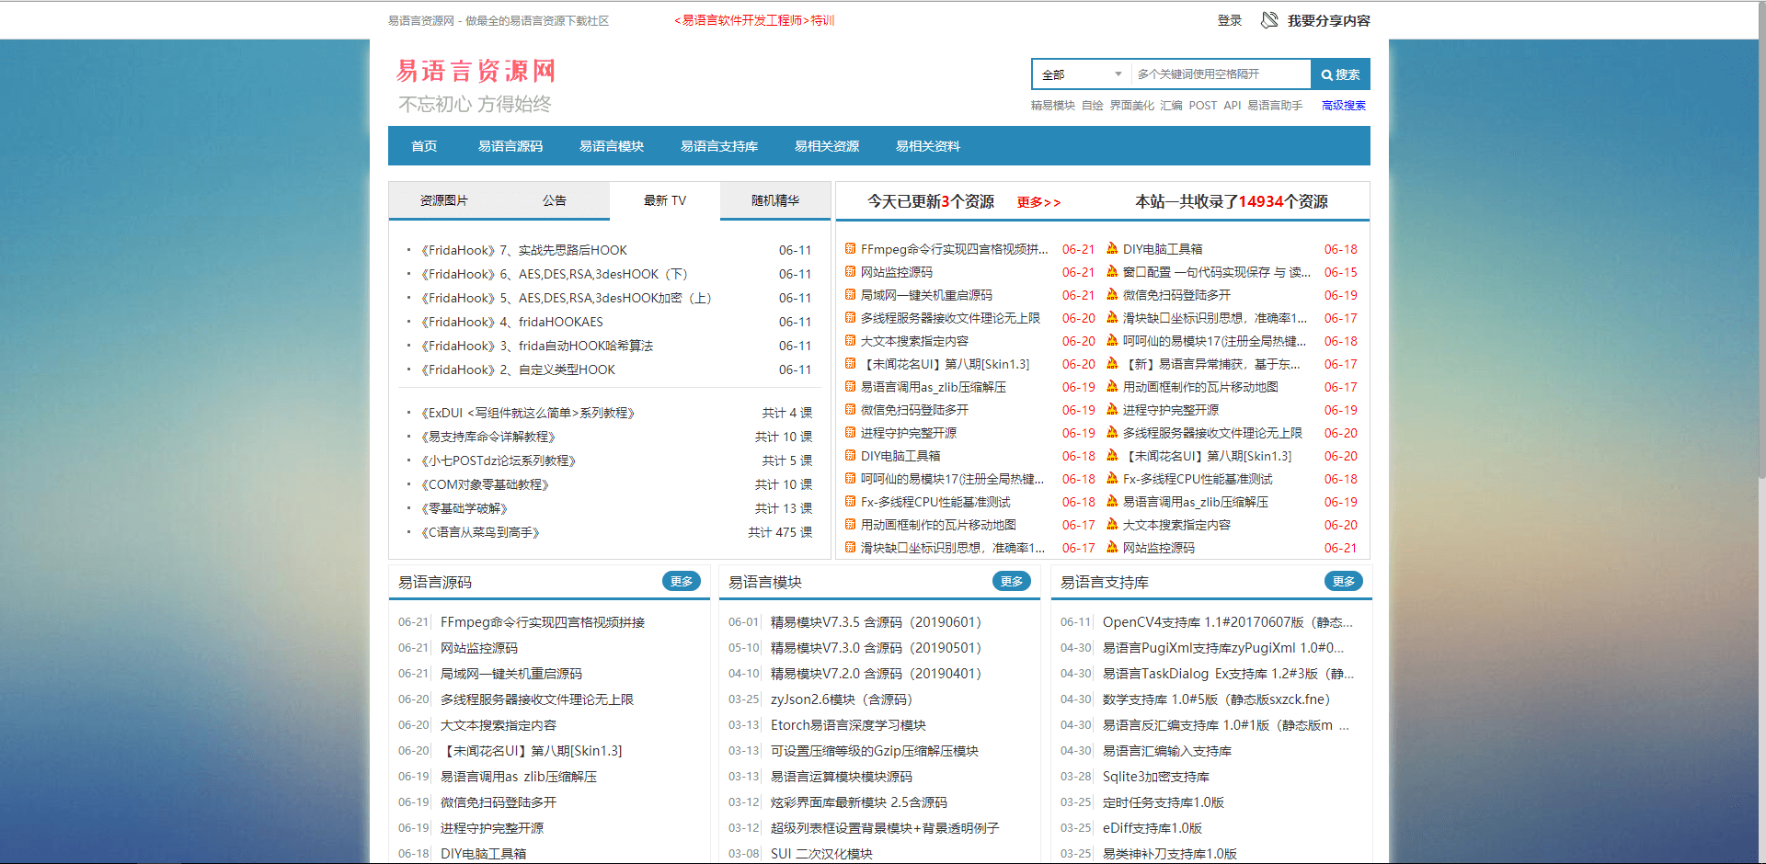Select 首页 in the navigation bar
The height and width of the screenshot is (864, 1766).
click(x=423, y=145)
